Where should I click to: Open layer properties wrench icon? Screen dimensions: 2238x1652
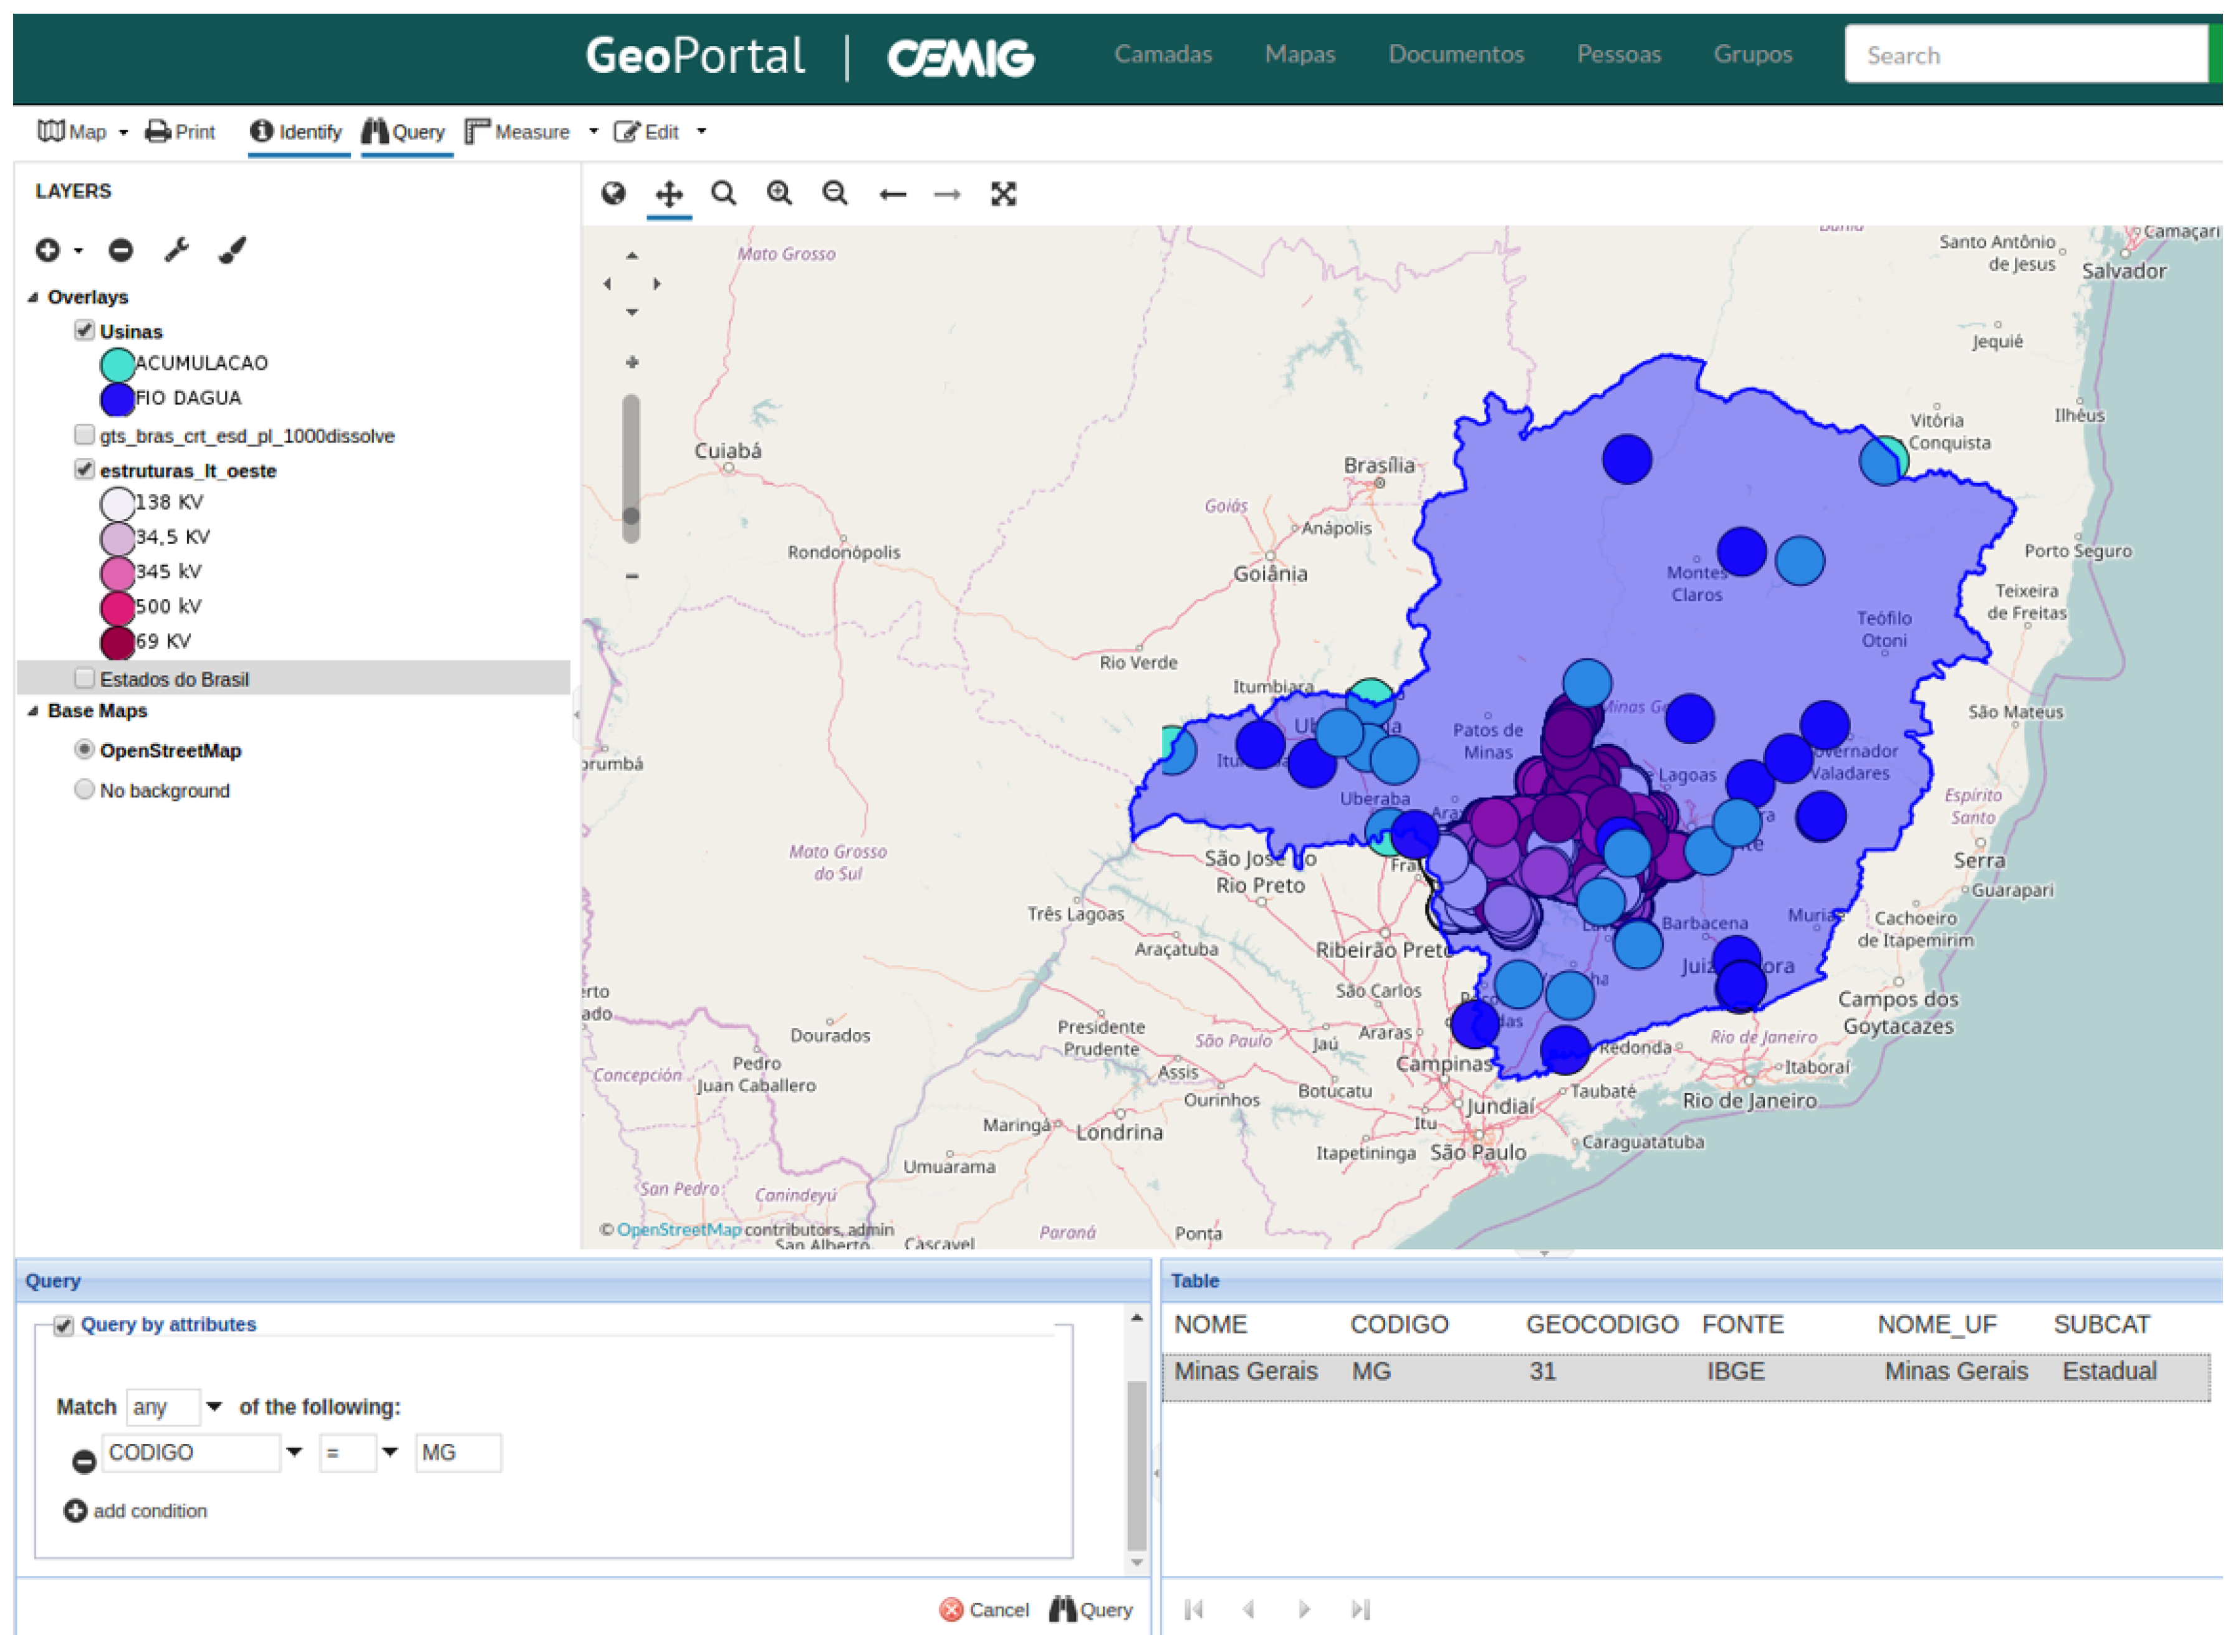click(x=177, y=250)
